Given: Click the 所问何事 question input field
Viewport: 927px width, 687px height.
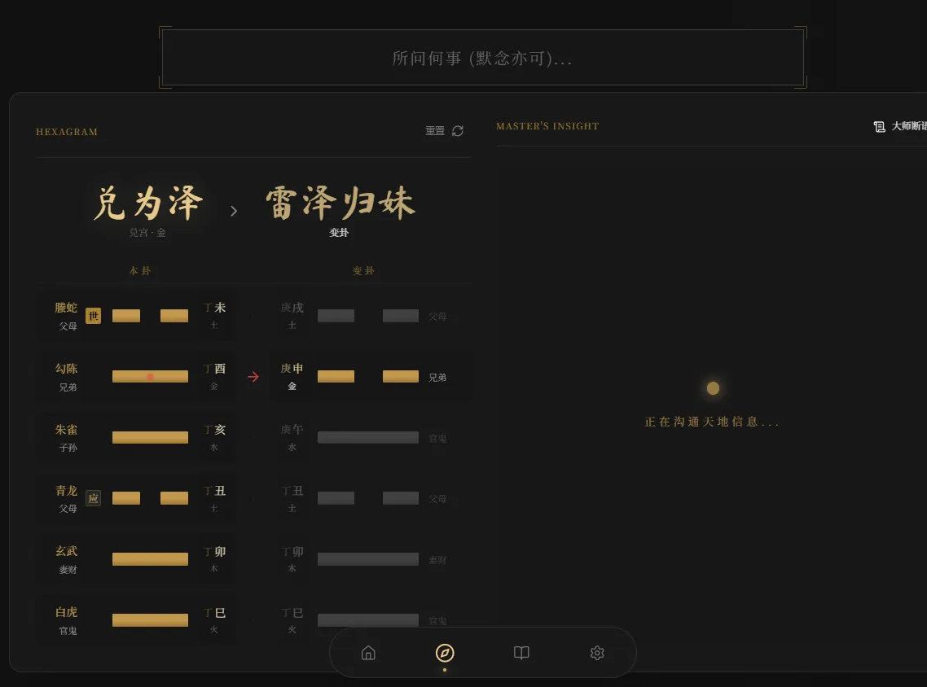Looking at the screenshot, I should (x=483, y=57).
